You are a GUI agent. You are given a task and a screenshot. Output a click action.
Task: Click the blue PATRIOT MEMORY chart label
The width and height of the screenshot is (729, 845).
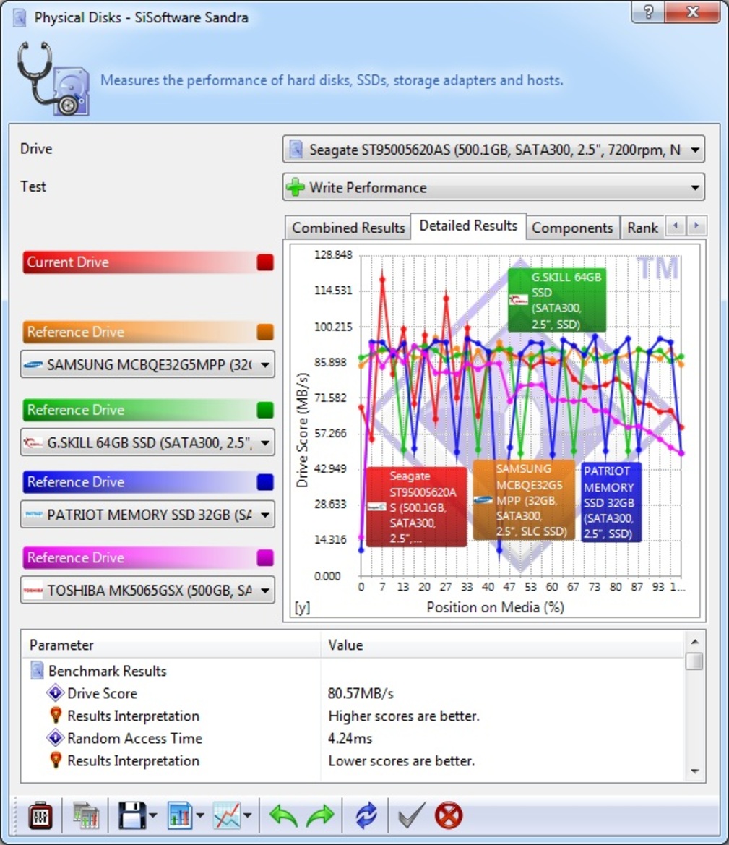point(611,502)
